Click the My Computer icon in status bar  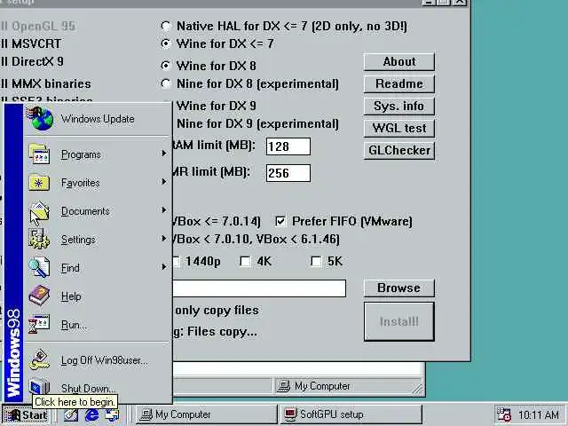(x=284, y=386)
